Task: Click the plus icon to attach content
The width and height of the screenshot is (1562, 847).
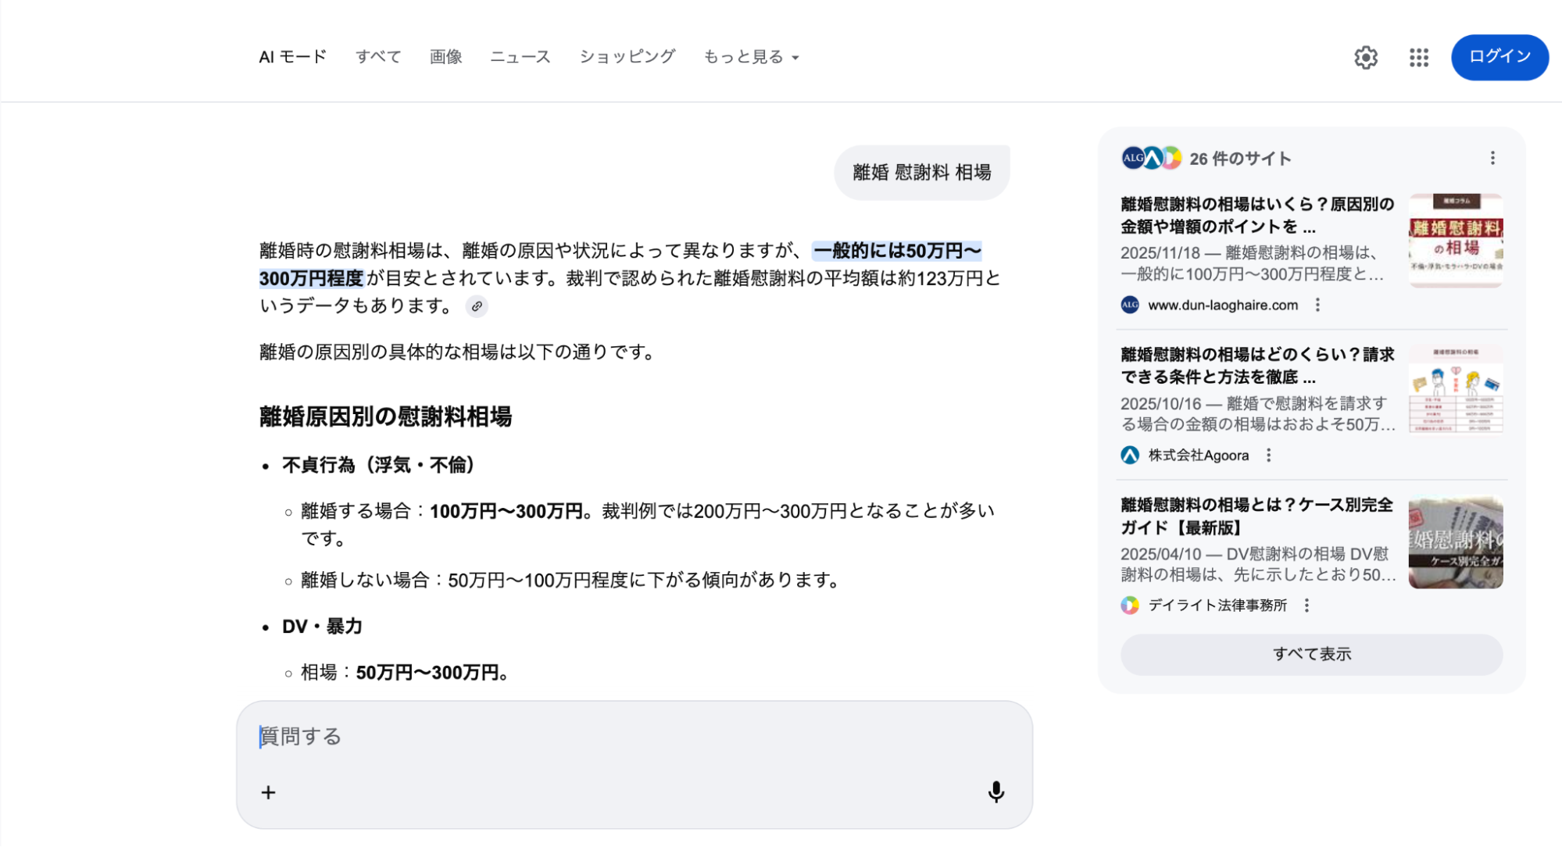Action: click(x=268, y=792)
